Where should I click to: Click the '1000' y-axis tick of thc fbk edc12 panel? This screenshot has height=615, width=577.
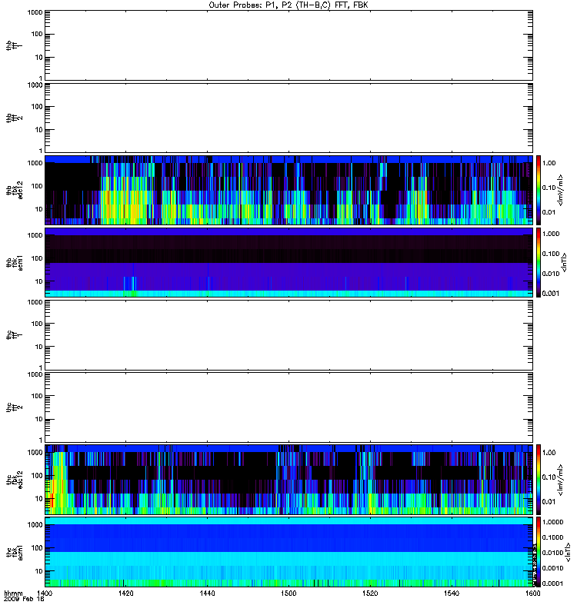(35, 453)
